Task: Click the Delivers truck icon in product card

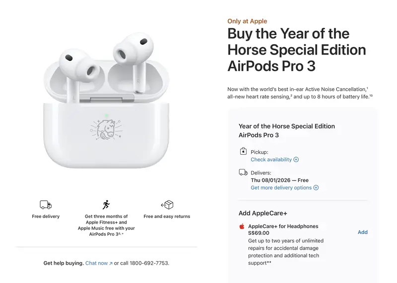Action: (243, 172)
